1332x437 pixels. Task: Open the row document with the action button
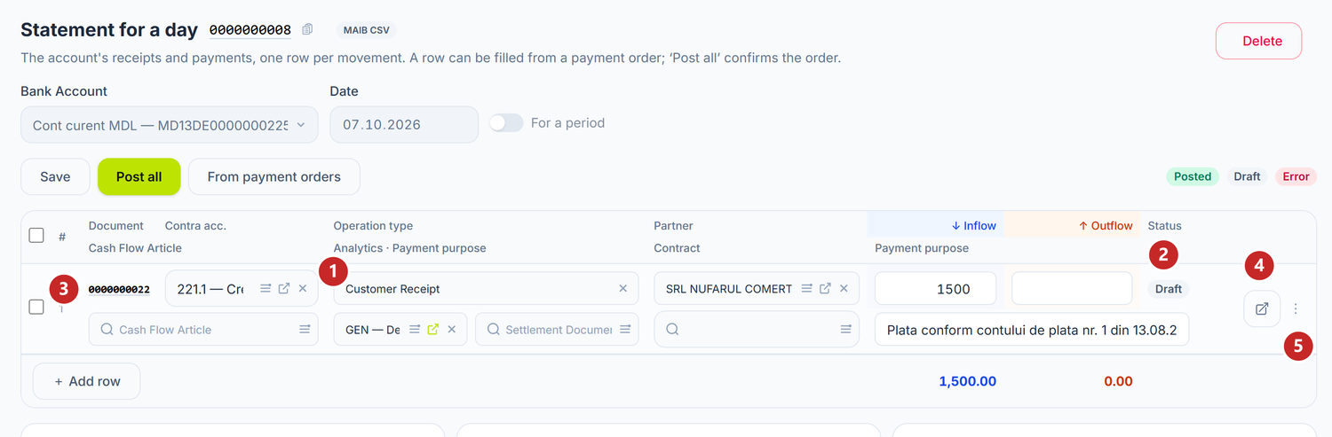[1262, 308]
